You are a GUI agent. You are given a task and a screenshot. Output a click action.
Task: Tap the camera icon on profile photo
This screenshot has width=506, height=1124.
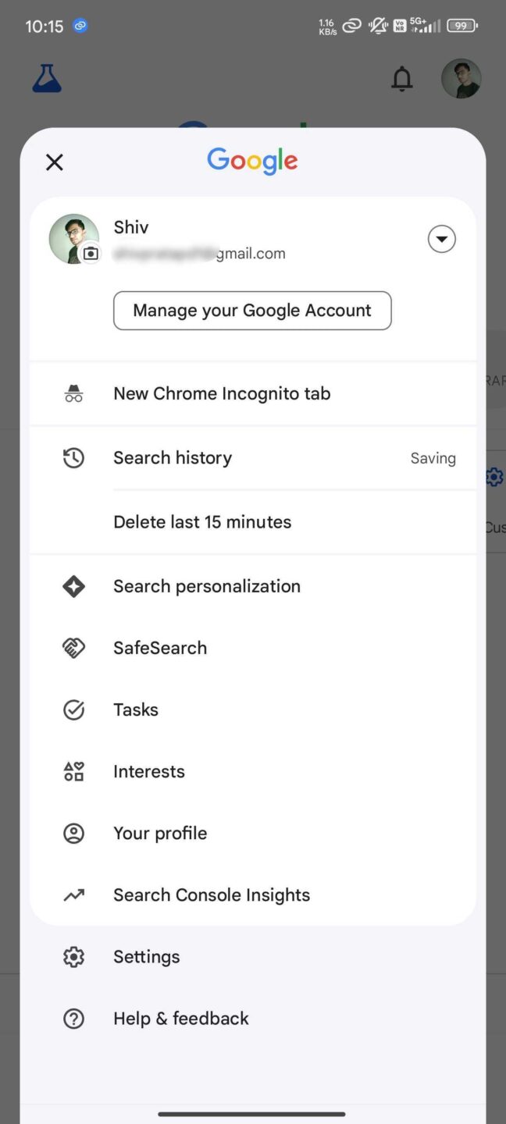coord(91,254)
